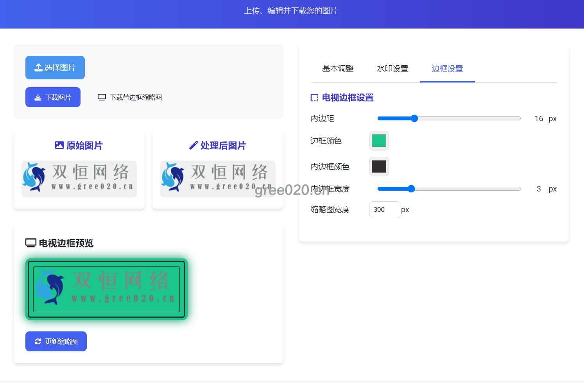Click the 缩略图宽度 input field
Screen dimensions: 584x383
(x=385, y=209)
